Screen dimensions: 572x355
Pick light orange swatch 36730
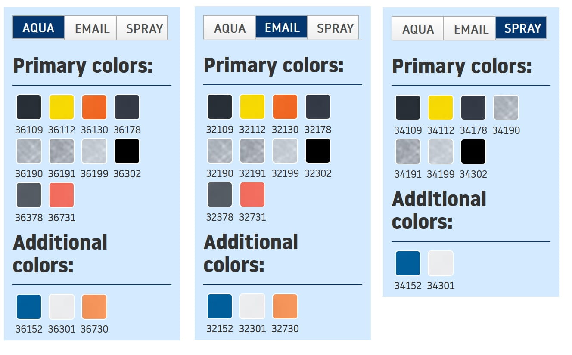(x=94, y=307)
